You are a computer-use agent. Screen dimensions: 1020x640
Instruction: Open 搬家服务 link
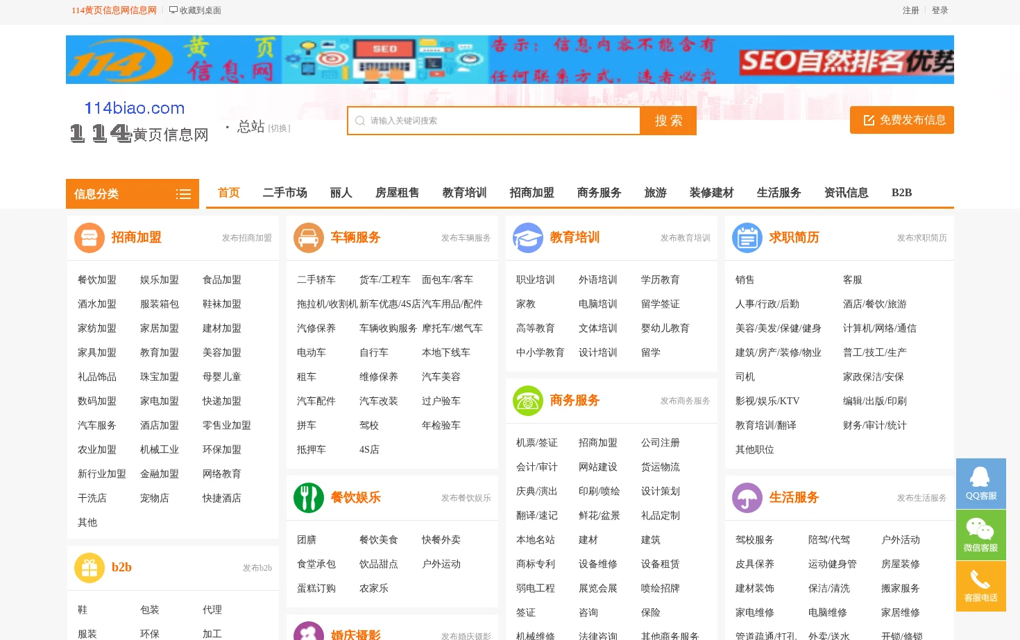901,589
